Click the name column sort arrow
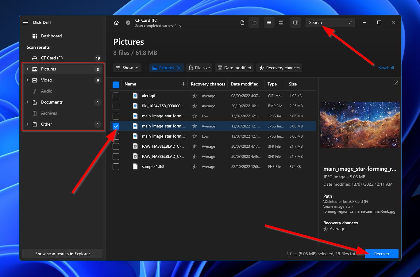The height and width of the screenshot is (277, 420). [x=183, y=84]
